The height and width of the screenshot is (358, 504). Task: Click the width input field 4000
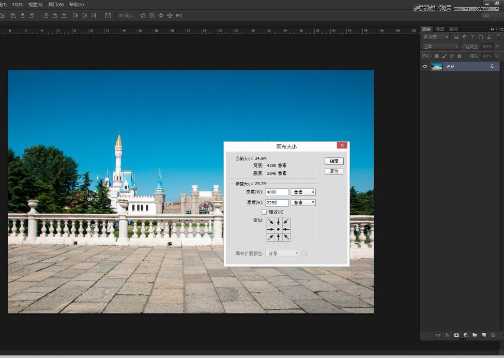(x=277, y=192)
